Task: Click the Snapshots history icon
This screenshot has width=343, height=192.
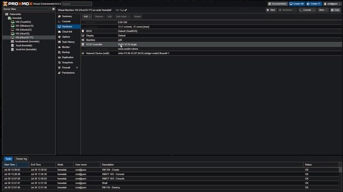Action: tap(59, 63)
